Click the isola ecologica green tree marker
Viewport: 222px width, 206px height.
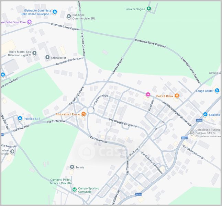[149, 9]
